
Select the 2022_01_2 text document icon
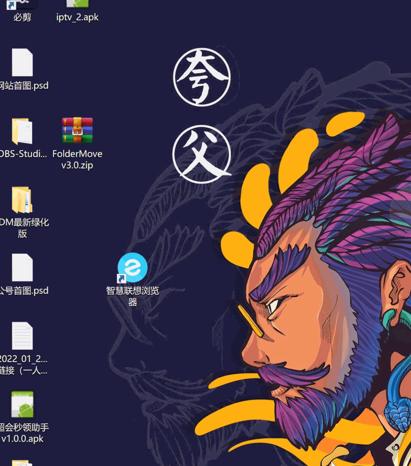tap(22, 336)
